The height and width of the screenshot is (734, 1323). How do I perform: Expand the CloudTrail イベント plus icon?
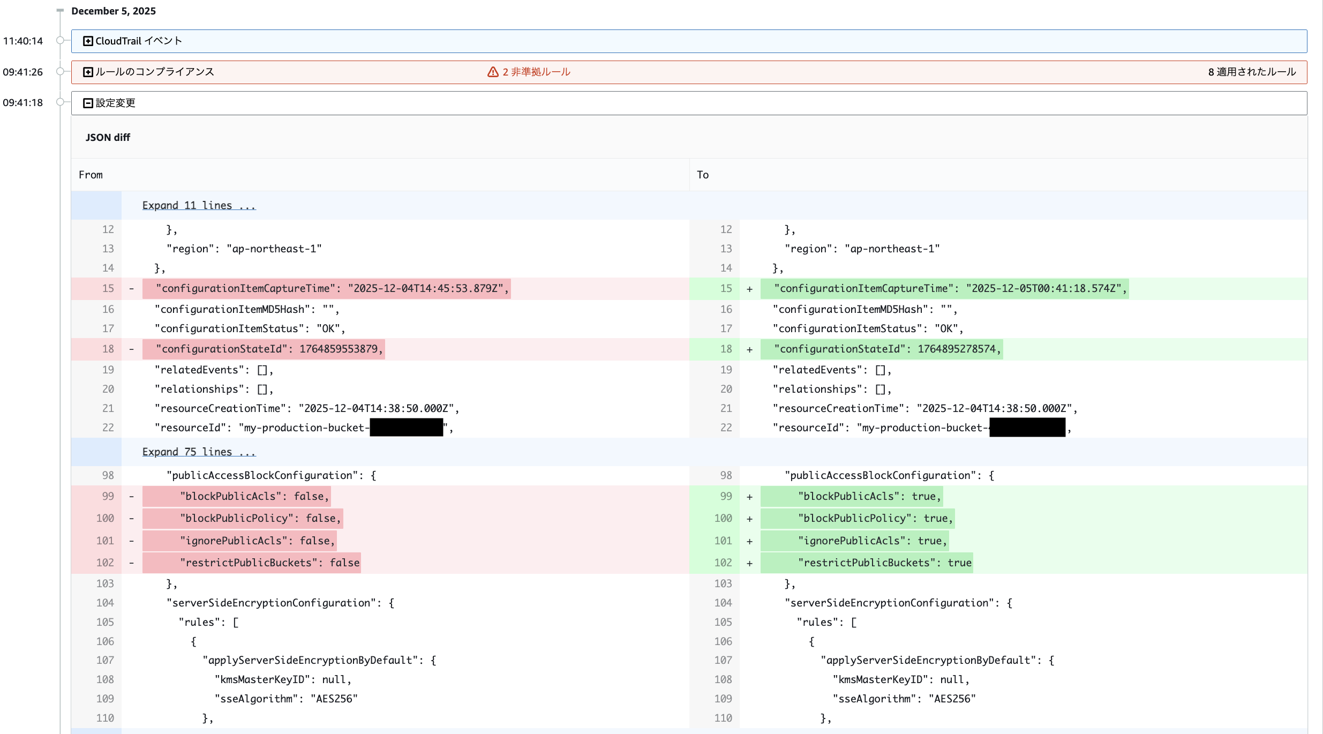pyautogui.click(x=88, y=41)
